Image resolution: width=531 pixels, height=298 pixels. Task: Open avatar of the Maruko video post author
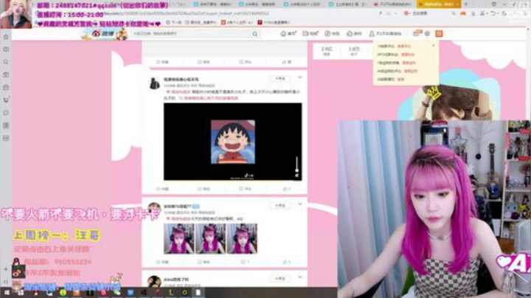[154, 83]
